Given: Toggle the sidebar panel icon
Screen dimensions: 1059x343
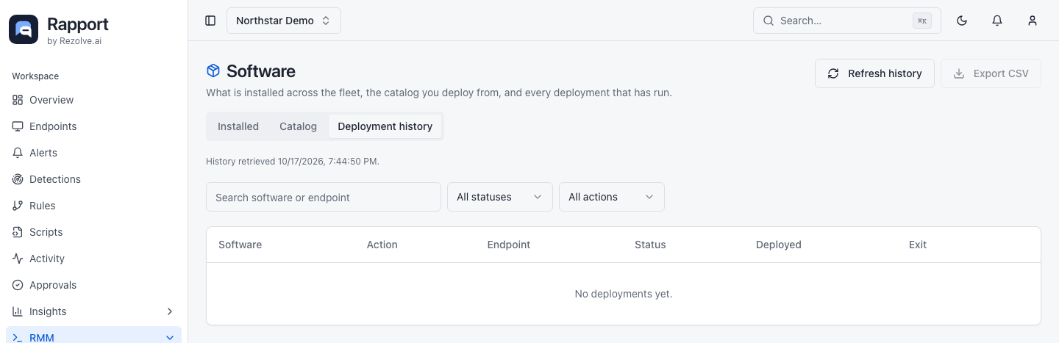Looking at the screenshot, I should point(210,21).
